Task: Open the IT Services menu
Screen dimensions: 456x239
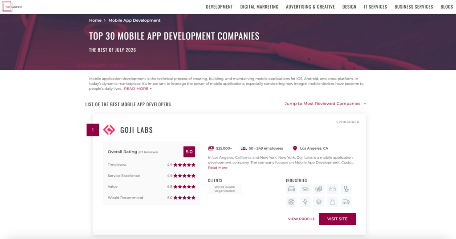Action: coord(375,7)
